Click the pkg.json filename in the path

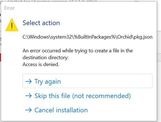point(143,37)
